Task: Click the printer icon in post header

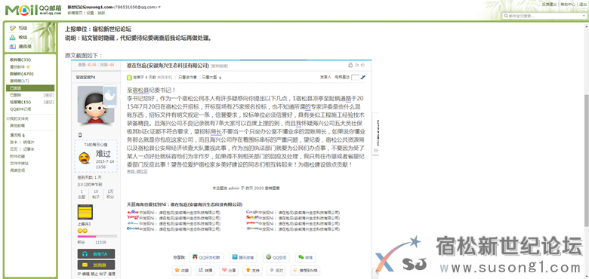Action: click(350, 66)
